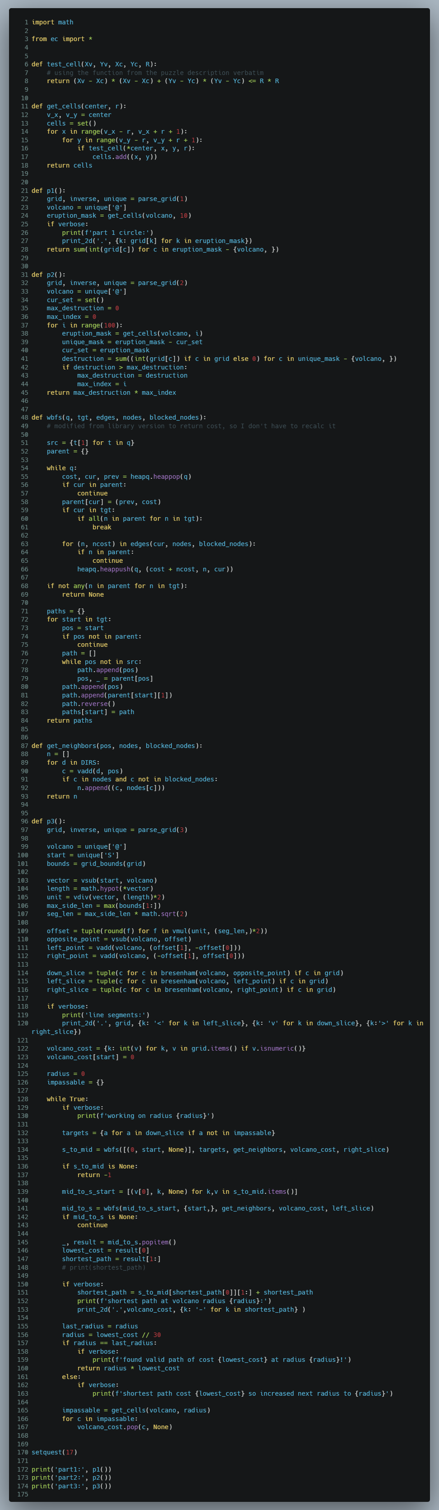Click the 'return None' statement
The image size is (439, 1510).
83,594
